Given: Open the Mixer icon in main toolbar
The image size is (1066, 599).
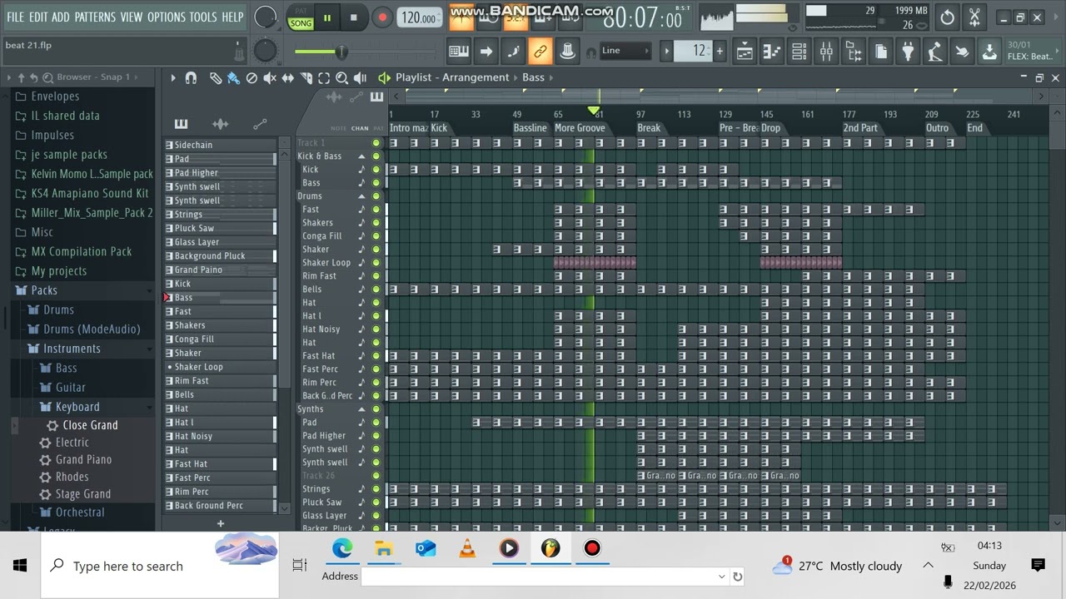Looking at the screenshot, I should coord(826,52).
